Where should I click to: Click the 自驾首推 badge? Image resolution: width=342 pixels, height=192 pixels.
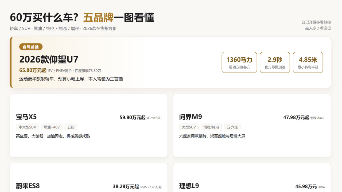coord(31,47)
